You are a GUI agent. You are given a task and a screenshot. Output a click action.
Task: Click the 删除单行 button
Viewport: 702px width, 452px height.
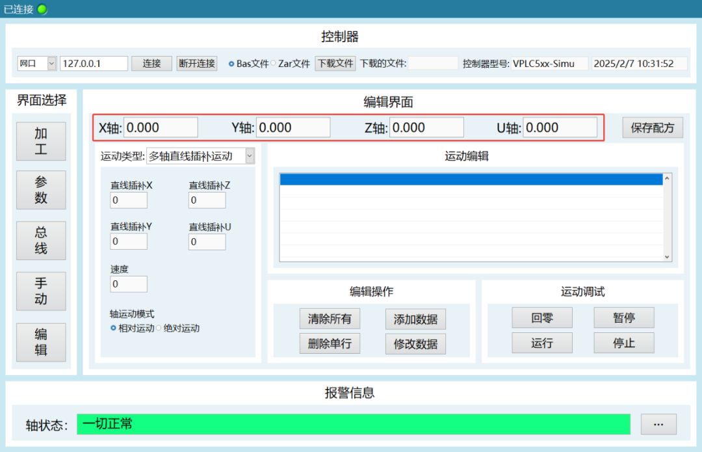point(330,343)
